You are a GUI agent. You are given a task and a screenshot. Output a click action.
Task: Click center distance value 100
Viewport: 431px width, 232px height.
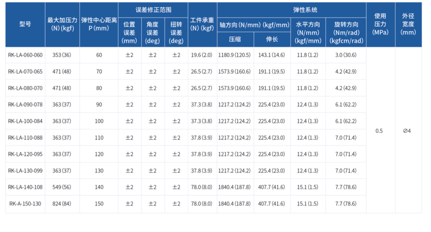point(99,121)
